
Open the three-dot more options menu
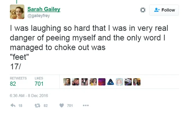86,106
